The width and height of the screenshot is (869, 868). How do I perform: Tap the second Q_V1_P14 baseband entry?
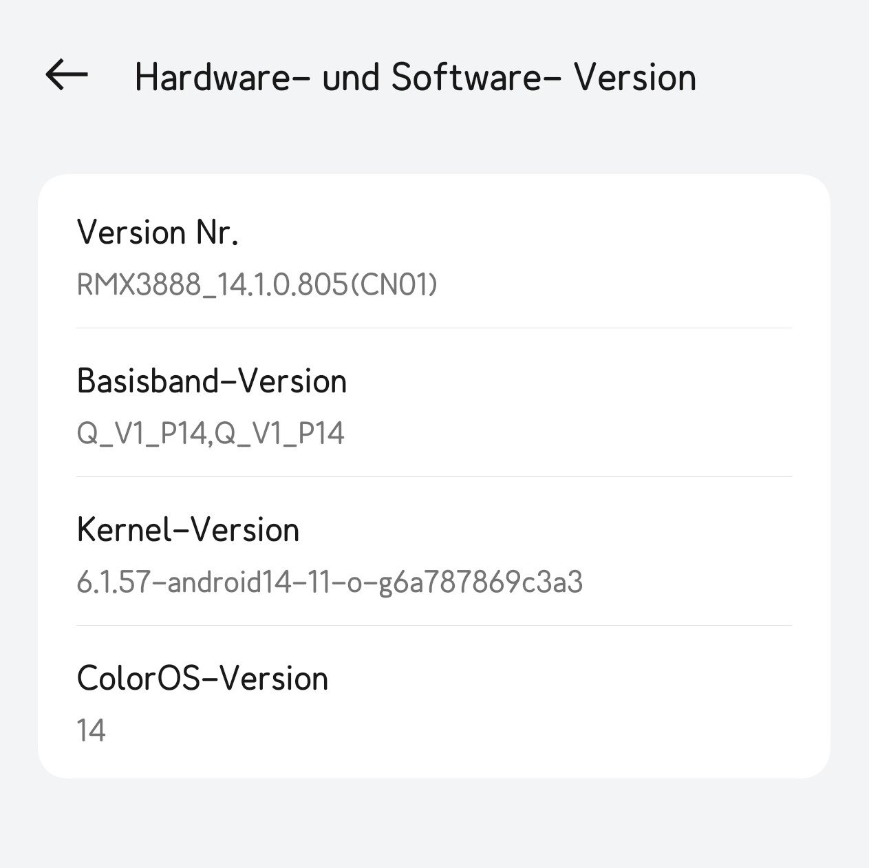(x=279, y=434)
